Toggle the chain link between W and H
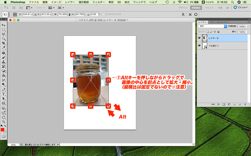This screenshot has height=156, width=251. 70,15
